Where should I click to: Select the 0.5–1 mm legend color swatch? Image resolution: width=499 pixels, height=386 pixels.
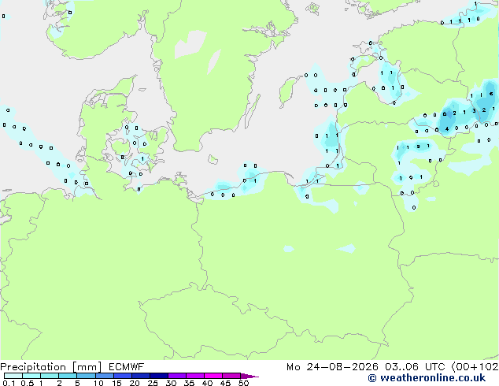31,376
